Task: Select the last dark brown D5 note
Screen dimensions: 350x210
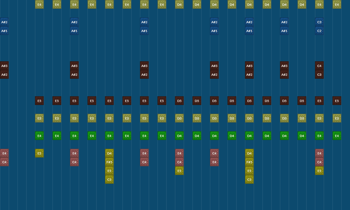Action: tap(302, 101)
